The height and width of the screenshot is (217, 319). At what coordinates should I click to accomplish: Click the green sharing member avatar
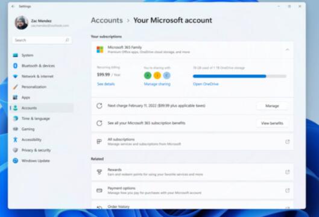click(148, 75)
